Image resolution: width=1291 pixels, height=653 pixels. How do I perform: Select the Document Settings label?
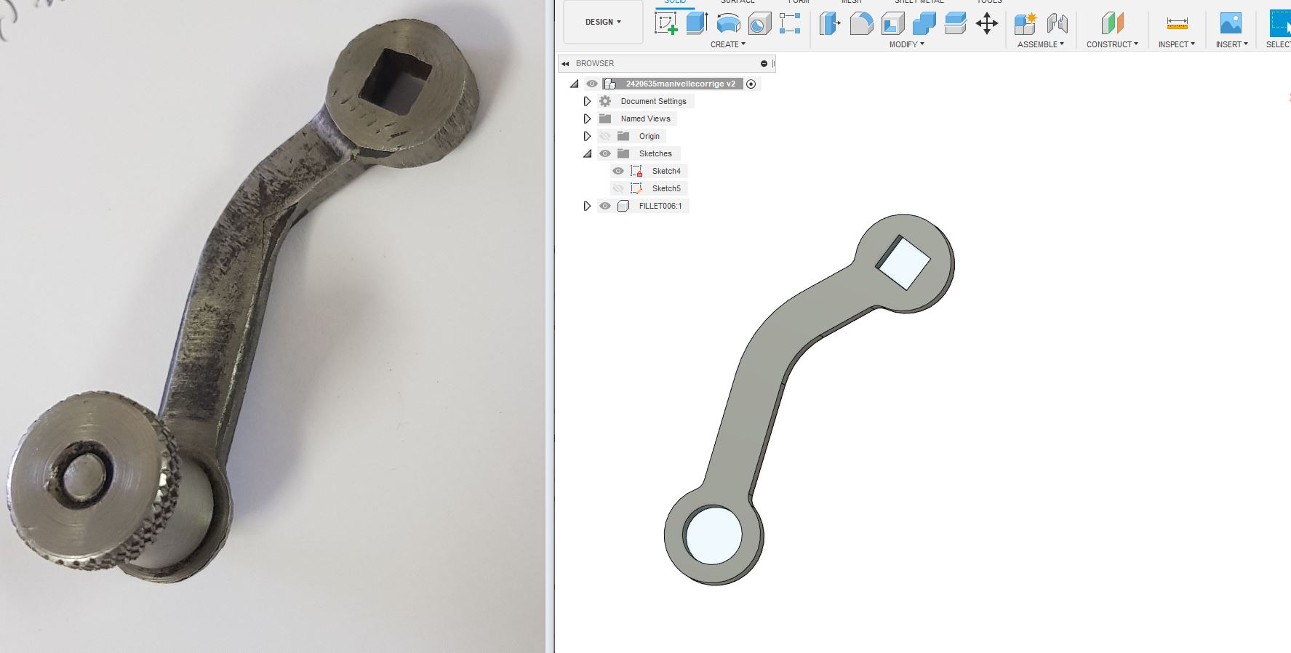click(653, 101)
